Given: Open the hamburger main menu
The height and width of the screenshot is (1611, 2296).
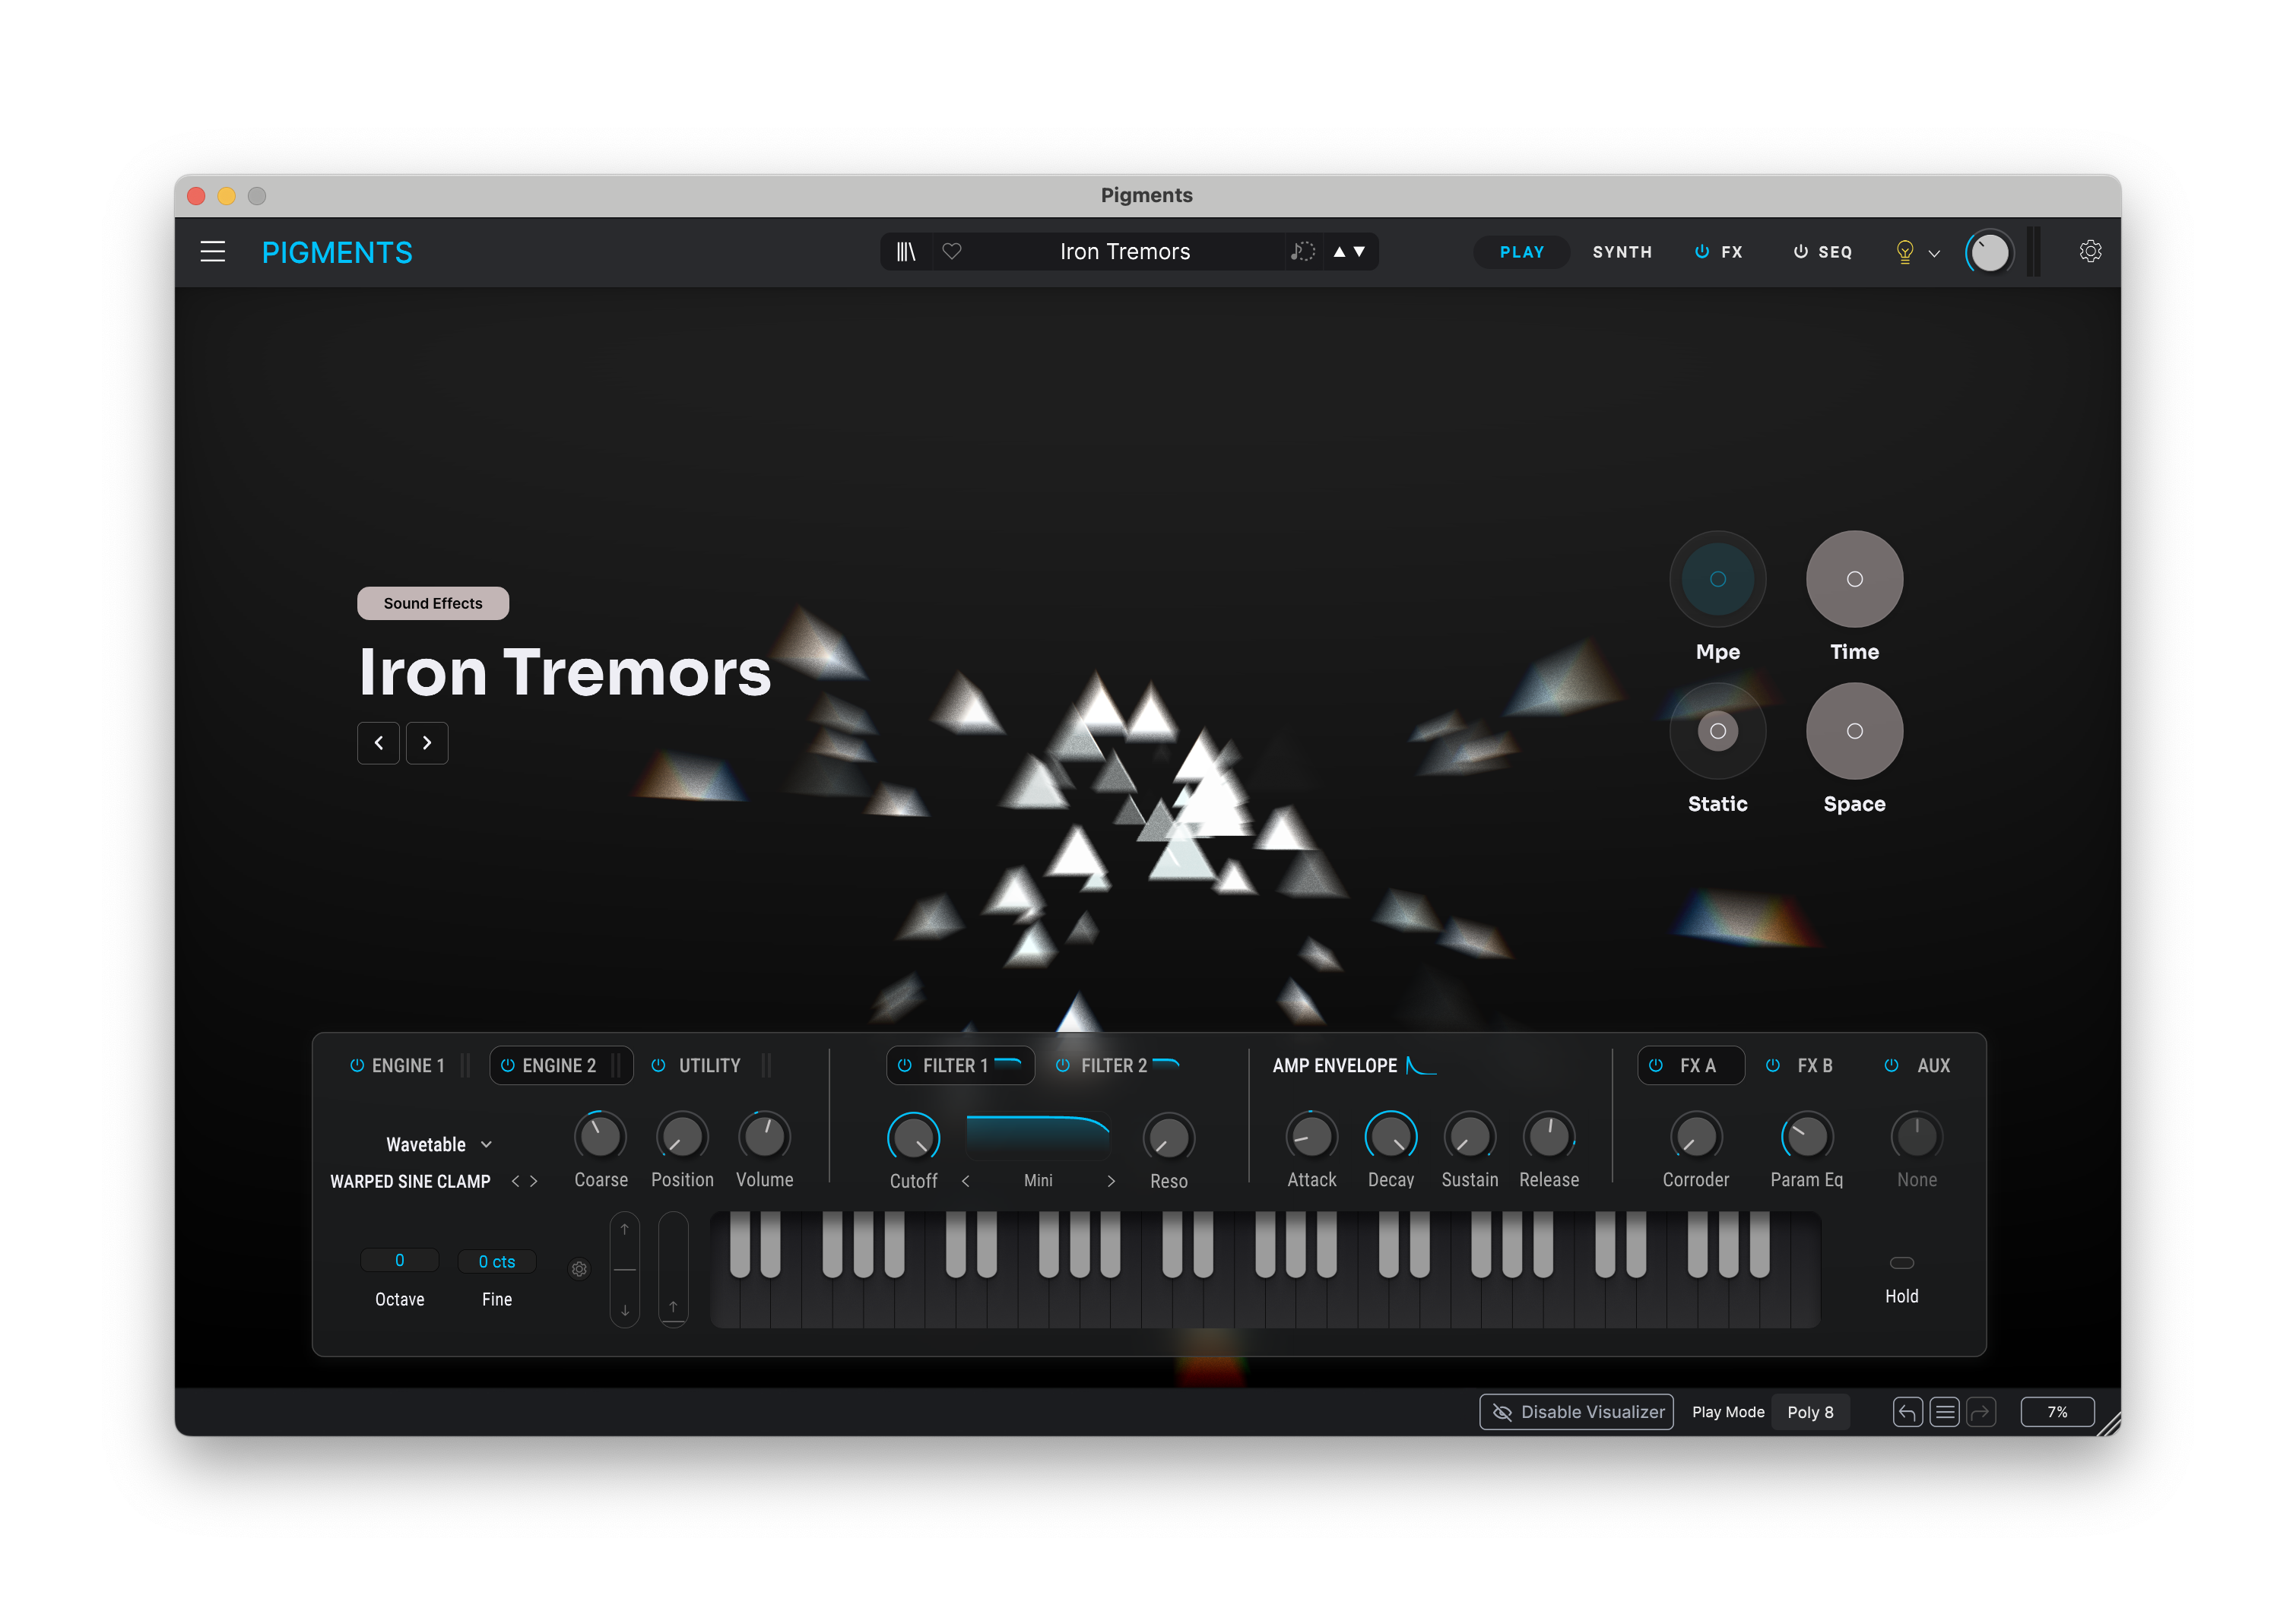Looking at the screenshot, I should pos(212,252).
